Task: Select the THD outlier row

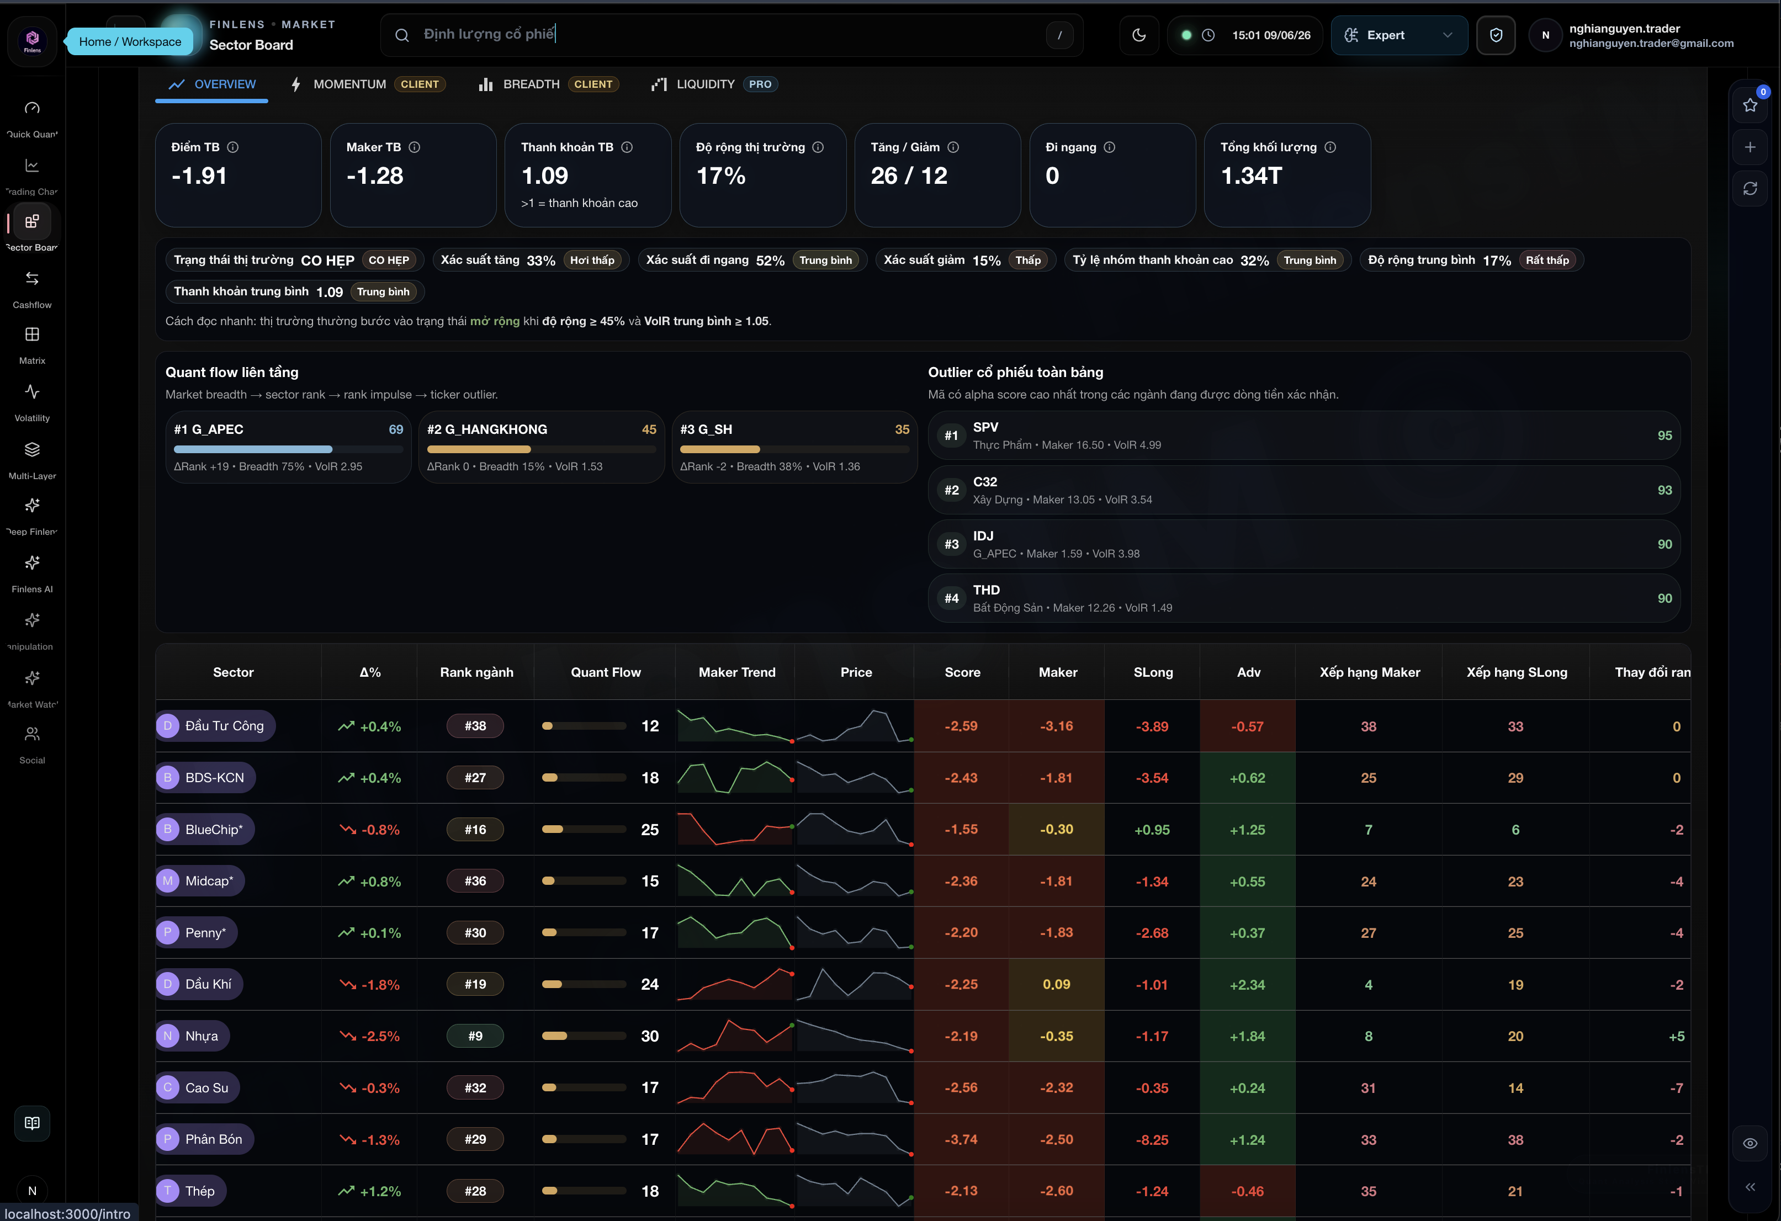Action: pyautogui.click(x=1303, y=598)
